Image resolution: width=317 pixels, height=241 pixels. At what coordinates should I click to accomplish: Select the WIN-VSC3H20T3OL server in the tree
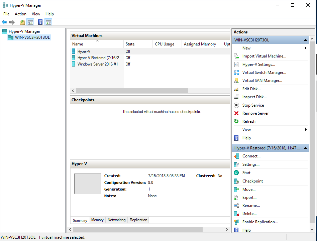coord(29,37)
